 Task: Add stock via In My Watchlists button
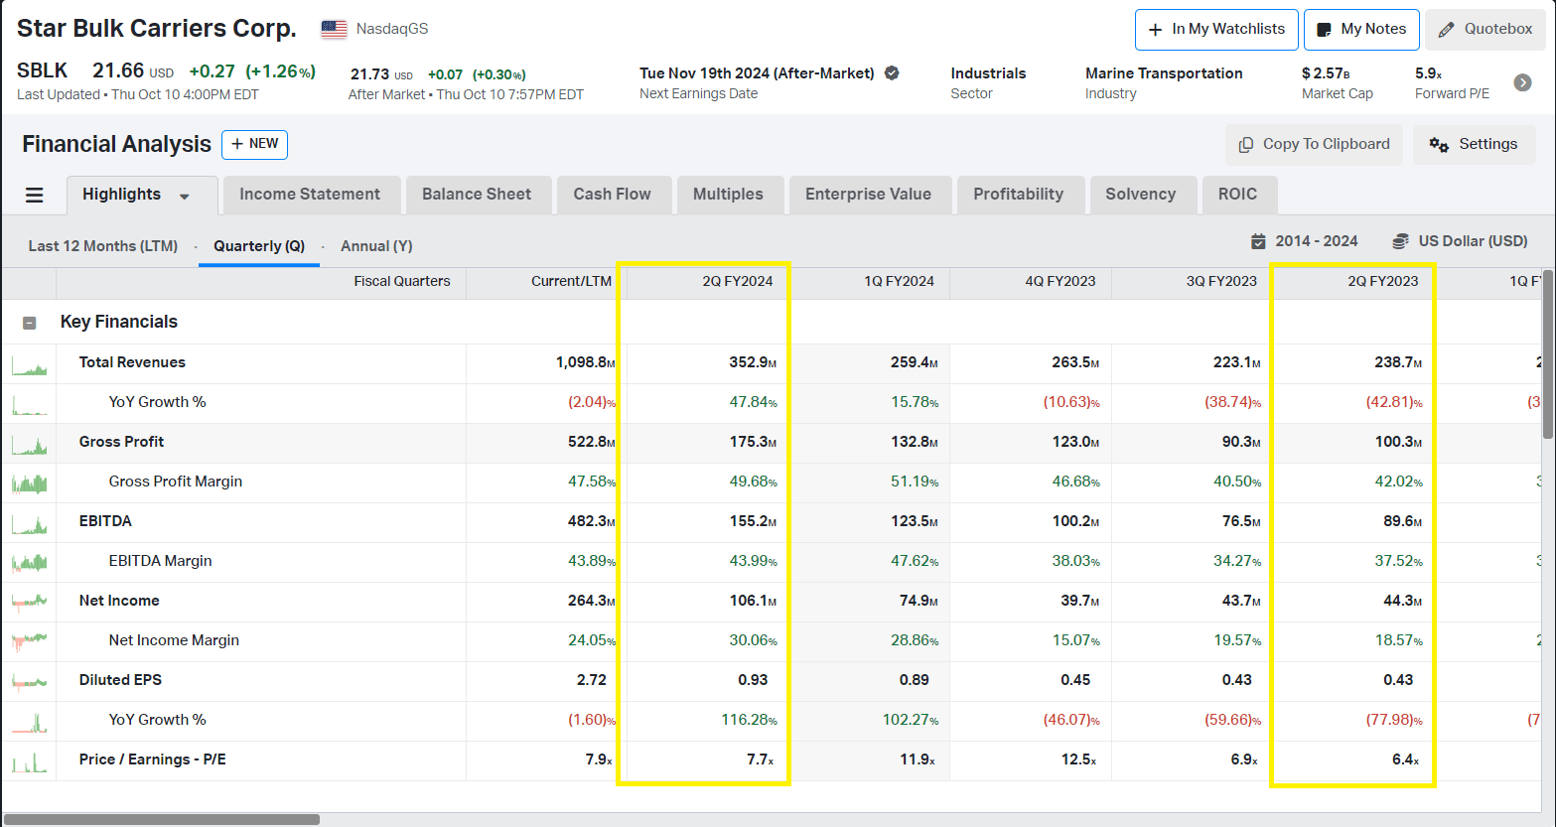click(1215, 30)
